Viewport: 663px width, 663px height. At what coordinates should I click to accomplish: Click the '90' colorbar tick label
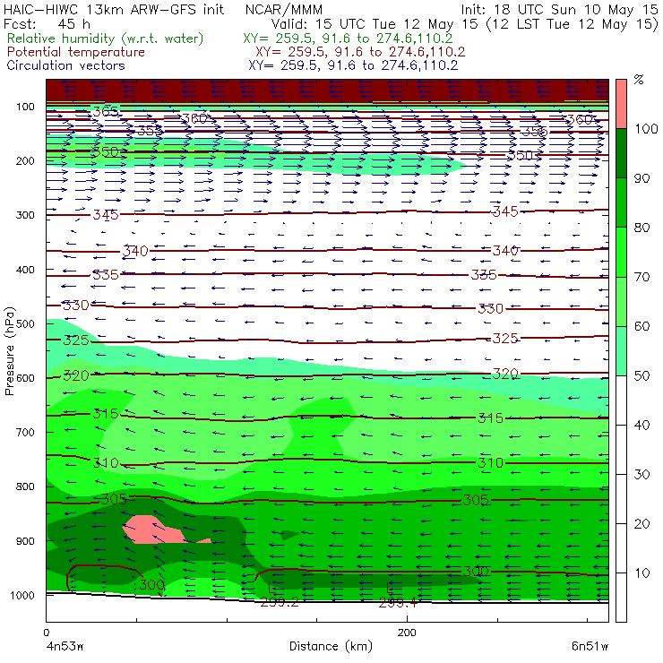(642, 178)
